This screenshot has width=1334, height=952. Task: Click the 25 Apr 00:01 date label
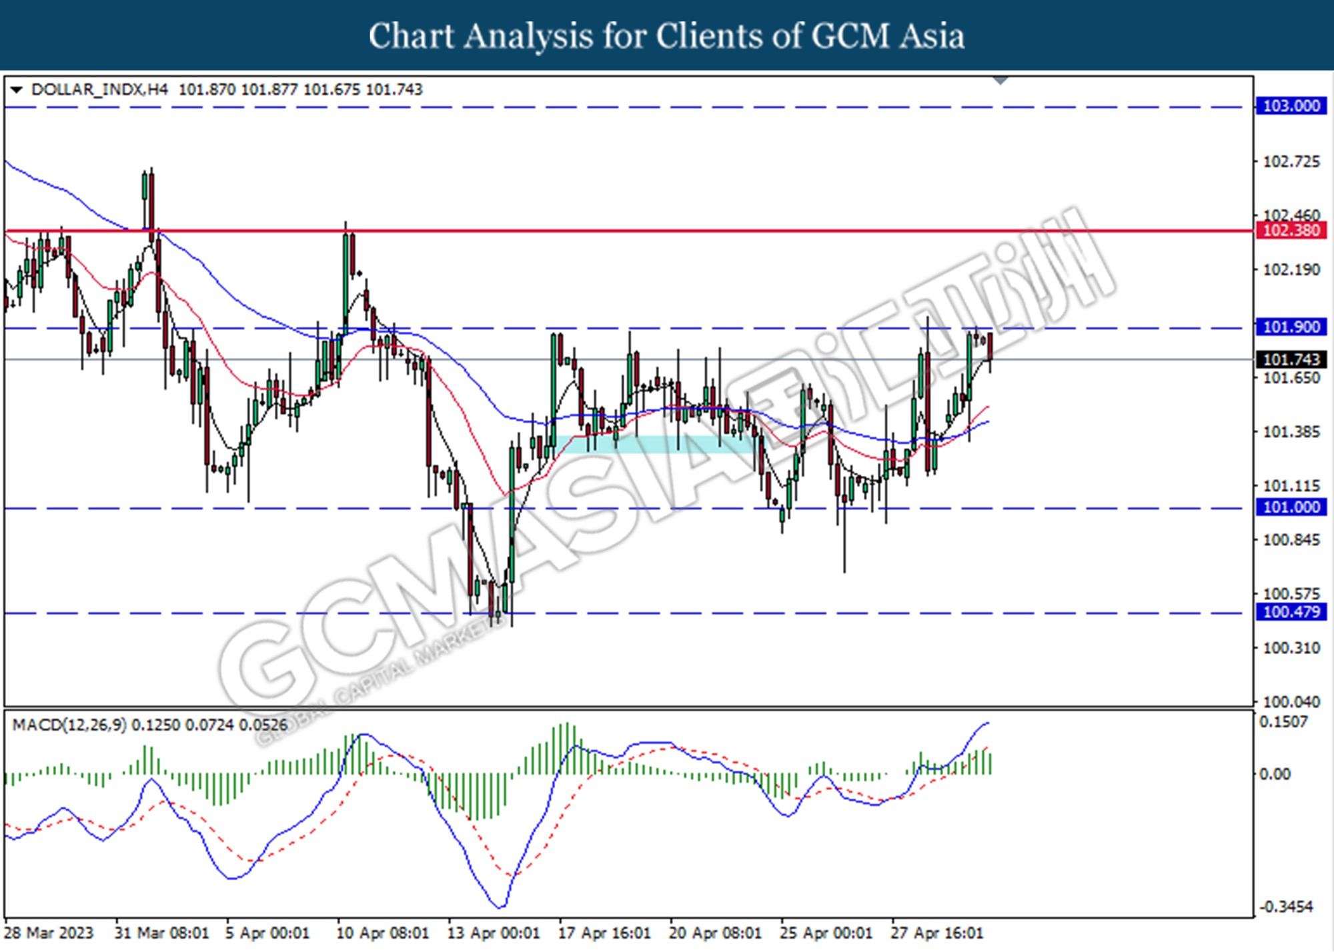826,933
